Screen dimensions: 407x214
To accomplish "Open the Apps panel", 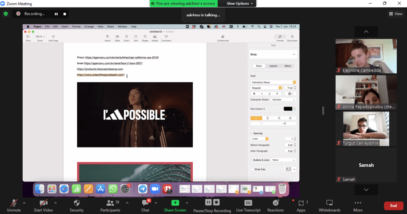I will pyautogui.click(x=300, y=203).
